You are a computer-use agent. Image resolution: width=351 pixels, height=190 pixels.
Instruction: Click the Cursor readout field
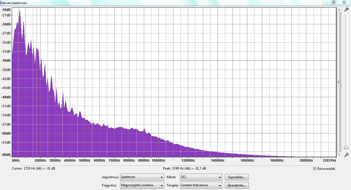pos(92,168)
